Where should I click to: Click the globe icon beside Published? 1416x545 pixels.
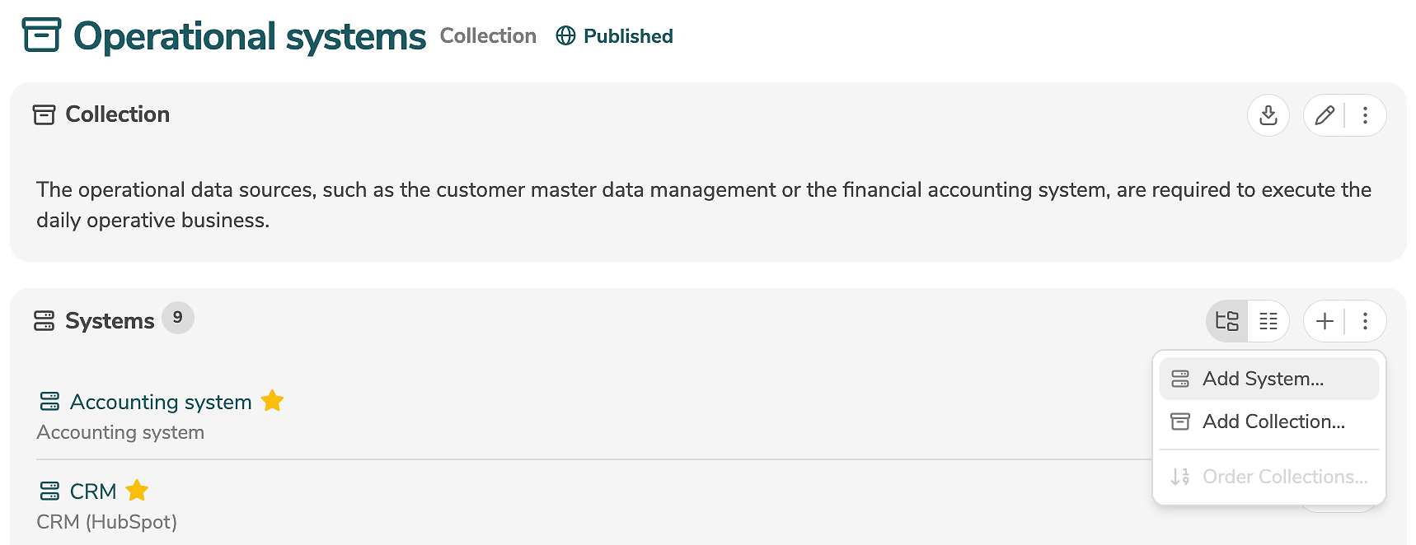tap(565, 36)
